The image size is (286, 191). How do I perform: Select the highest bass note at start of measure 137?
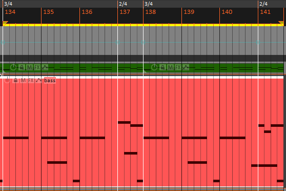[x=124, y=123]
